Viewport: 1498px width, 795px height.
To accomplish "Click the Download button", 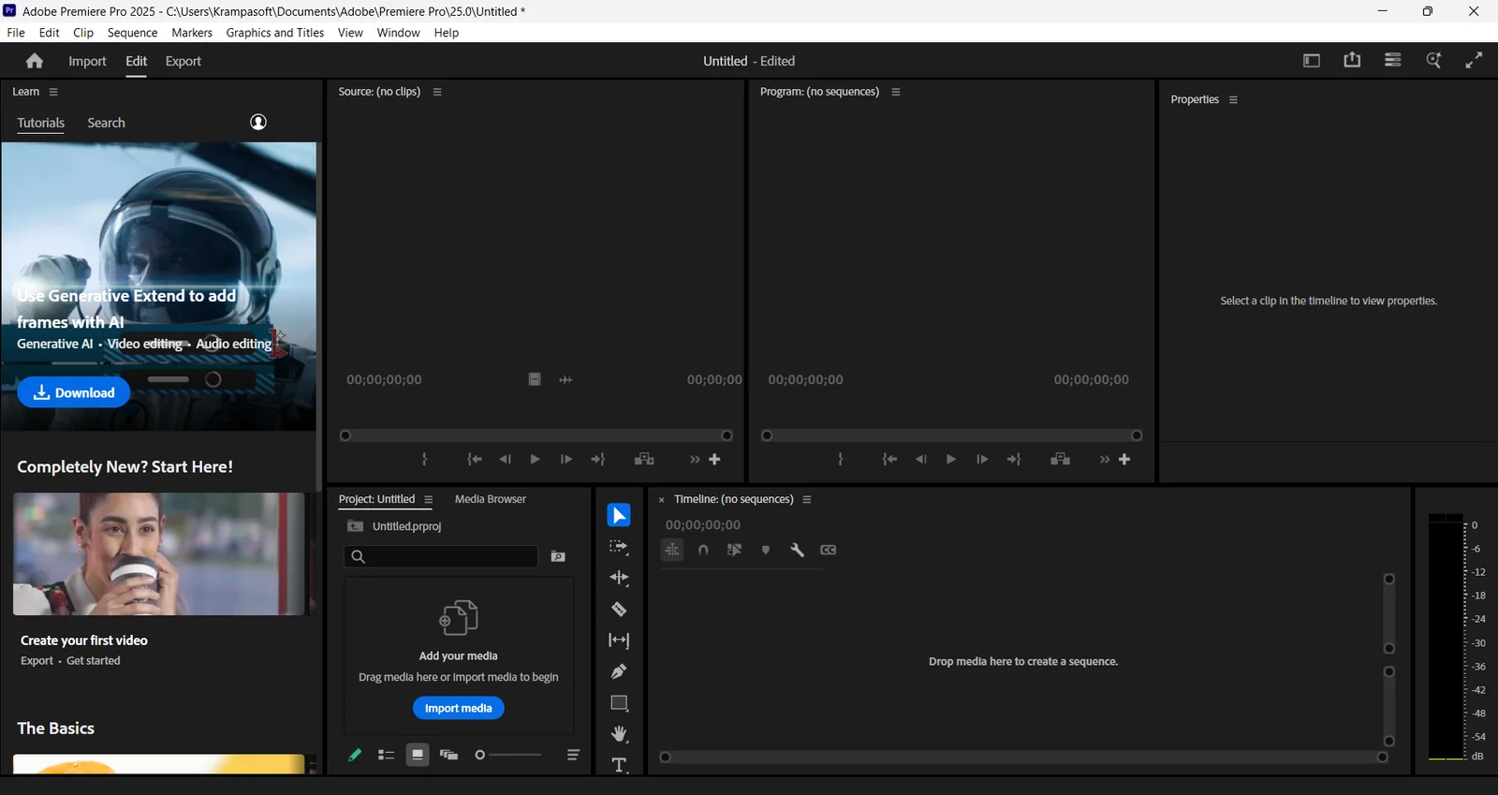I will pos(73,392).
